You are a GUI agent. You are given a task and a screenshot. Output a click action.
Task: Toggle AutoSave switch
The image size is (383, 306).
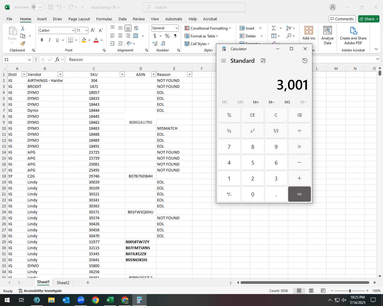[37, 7]
